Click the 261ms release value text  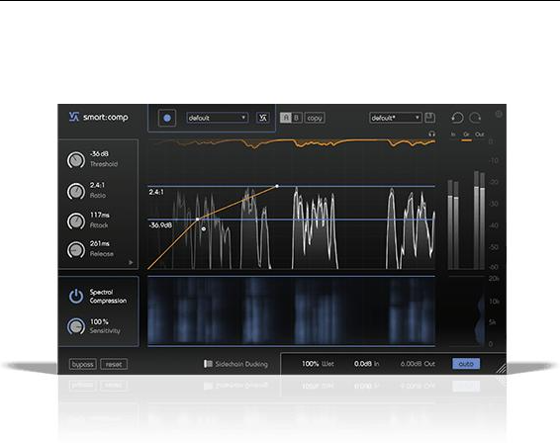tap(100, 244)
